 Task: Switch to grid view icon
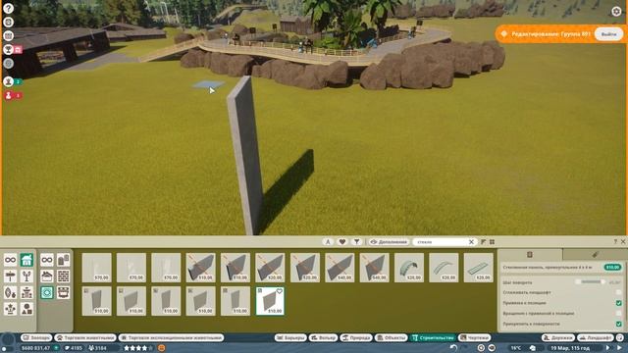click(493, 242)
